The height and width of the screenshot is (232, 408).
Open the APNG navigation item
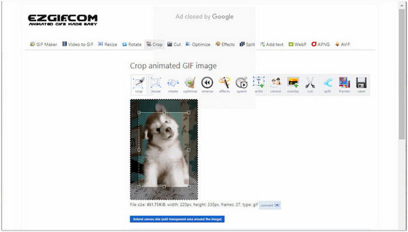coord(321,44)
